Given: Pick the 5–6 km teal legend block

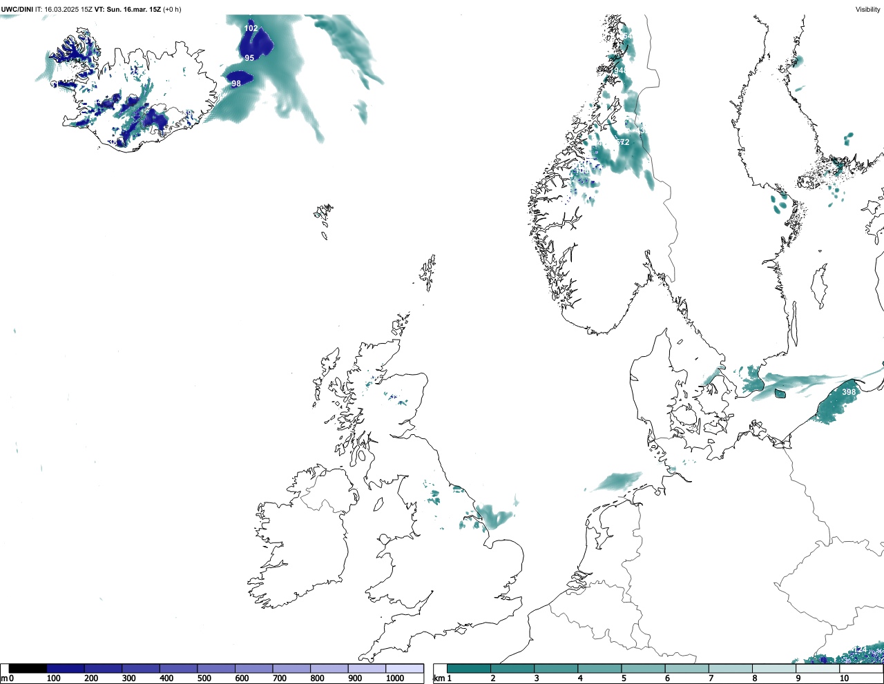Looking at the screenshot, I should 644,668.
